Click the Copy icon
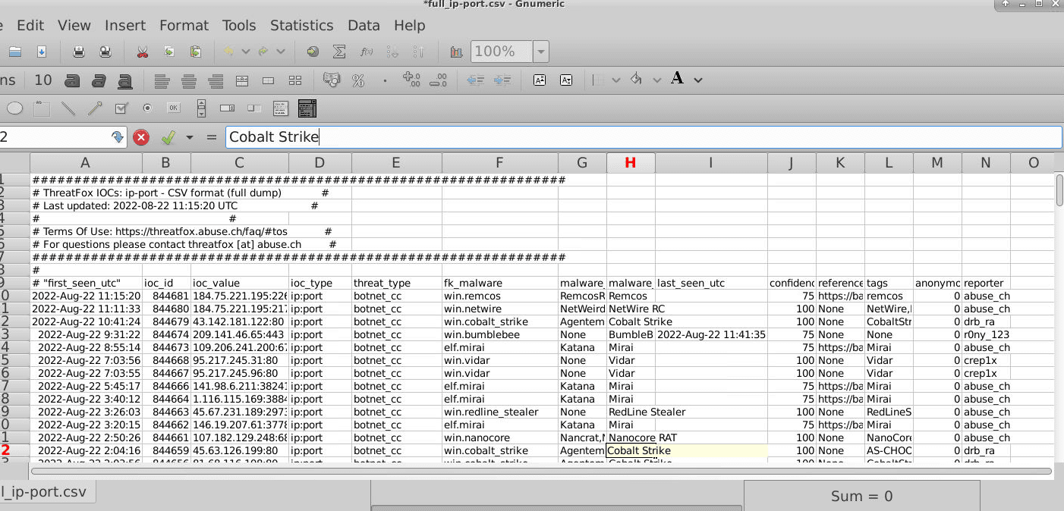This screenshot has width=1064, height=511. coord(169,52)
